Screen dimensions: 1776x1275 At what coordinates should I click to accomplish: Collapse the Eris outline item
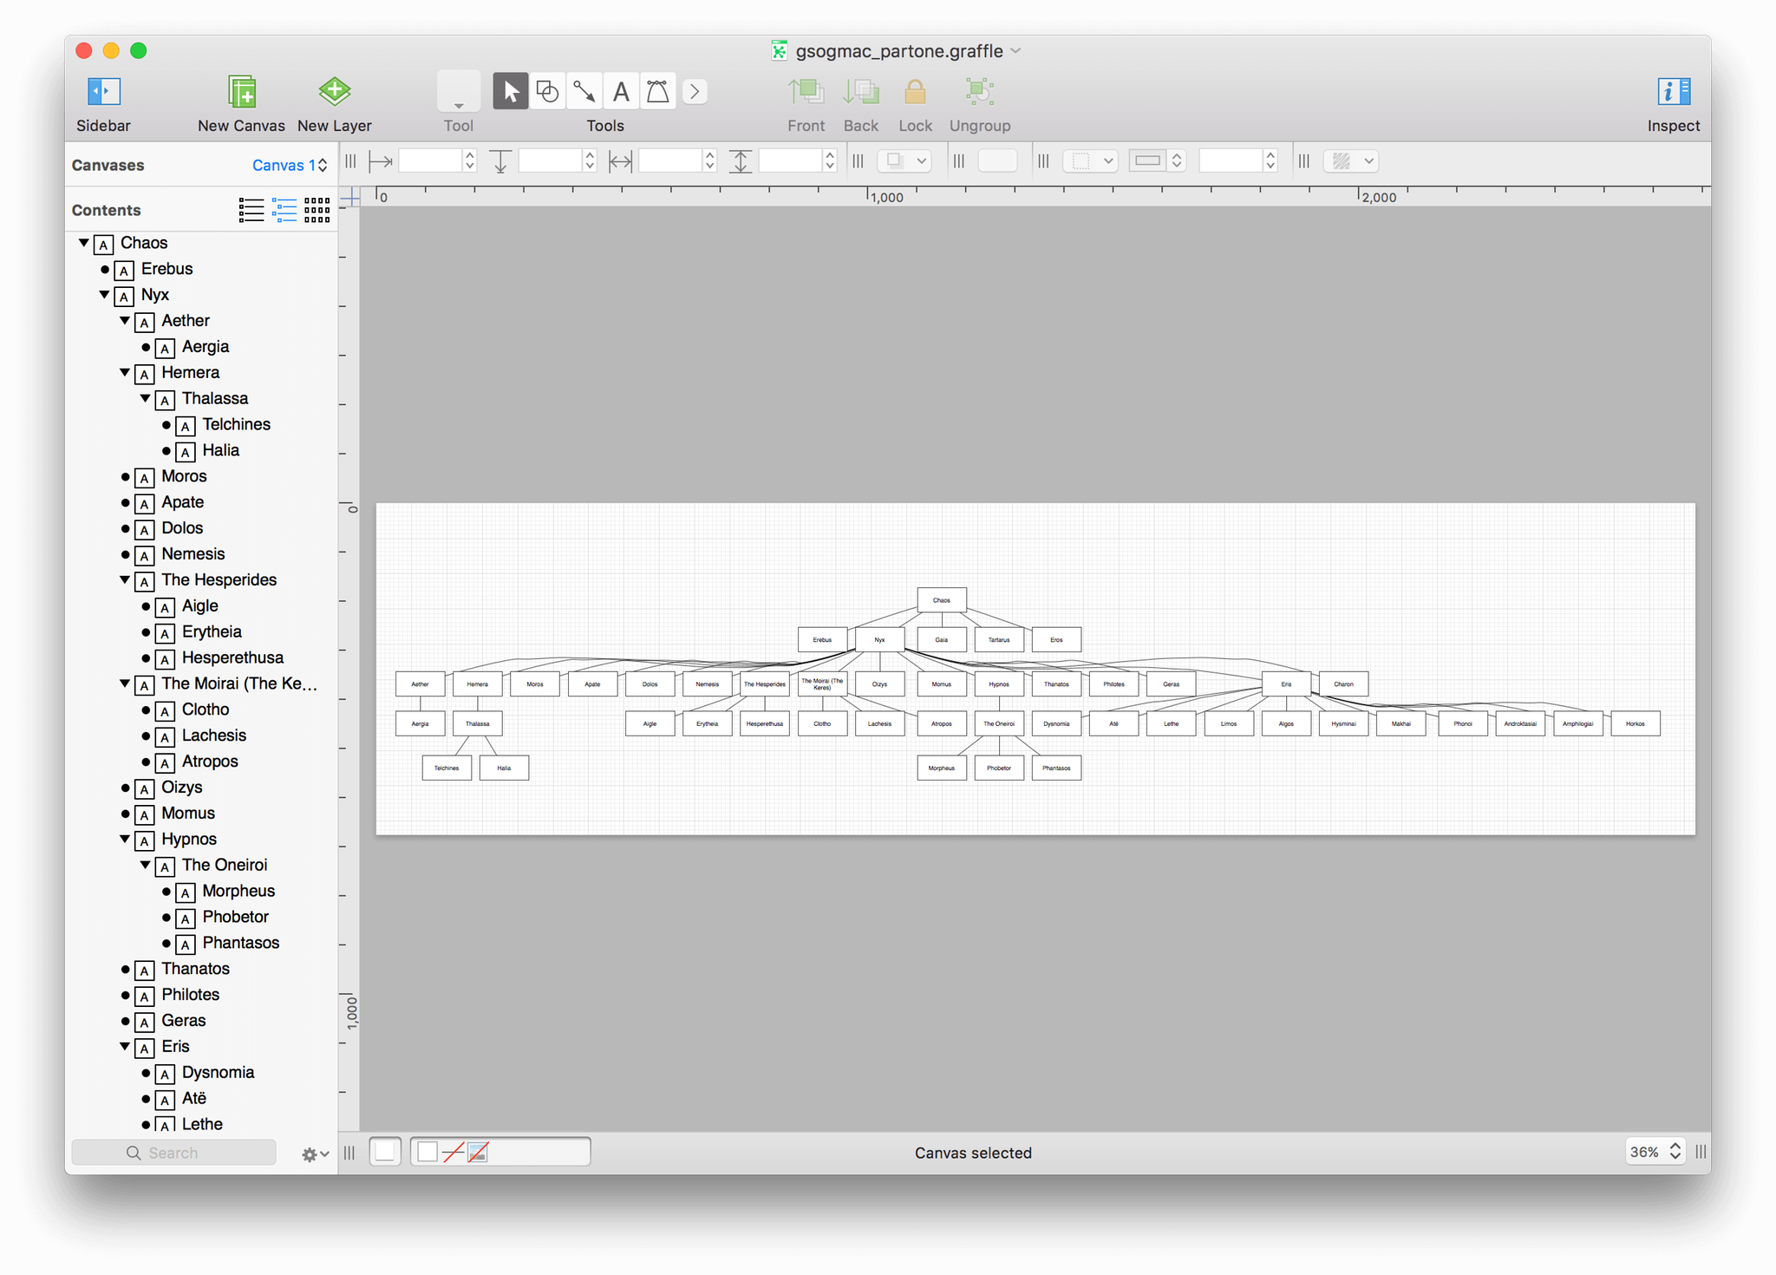[x=125, y=1047]
